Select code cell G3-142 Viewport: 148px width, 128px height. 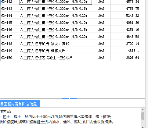[x=10, y=2]
